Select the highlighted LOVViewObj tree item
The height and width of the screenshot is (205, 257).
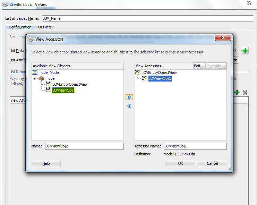click(63, 90)
